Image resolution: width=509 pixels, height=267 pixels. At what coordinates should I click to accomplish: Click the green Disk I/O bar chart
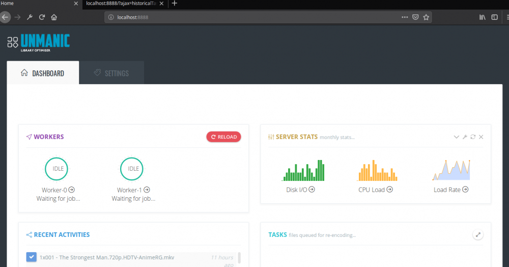303,170
